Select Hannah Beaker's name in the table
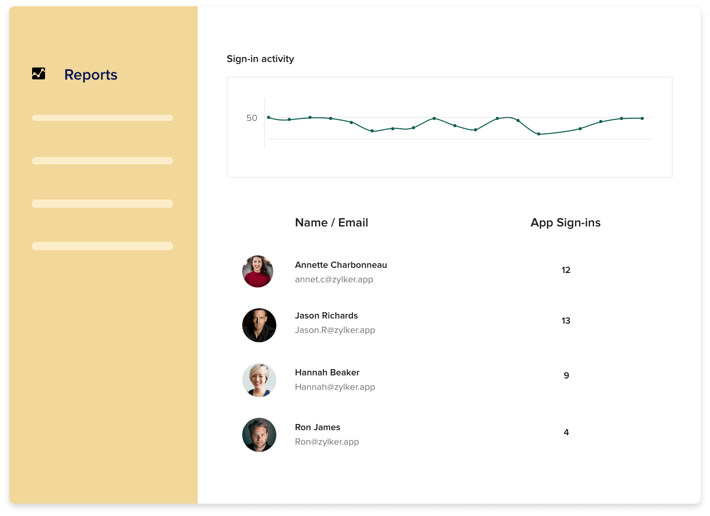This screenshot has height=516, width=710. tap(327, 372)
